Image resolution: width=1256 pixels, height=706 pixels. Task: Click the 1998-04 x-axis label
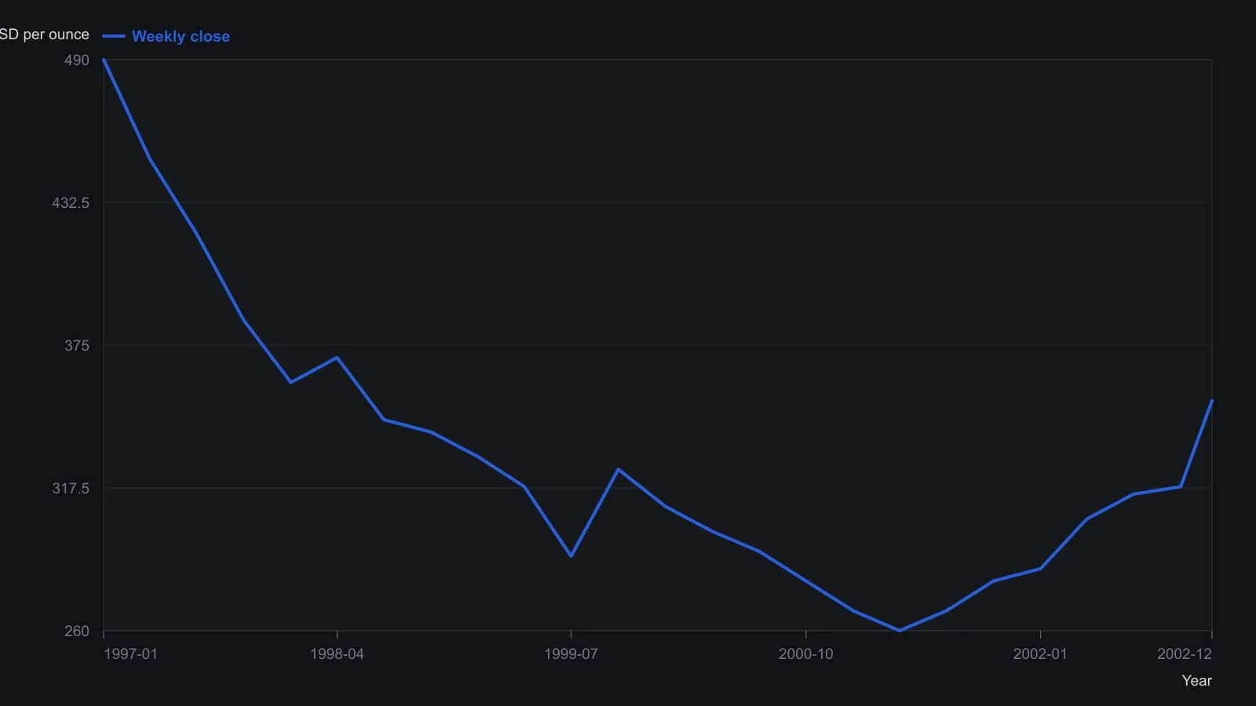pyautogui.click(x=337, y=654)
